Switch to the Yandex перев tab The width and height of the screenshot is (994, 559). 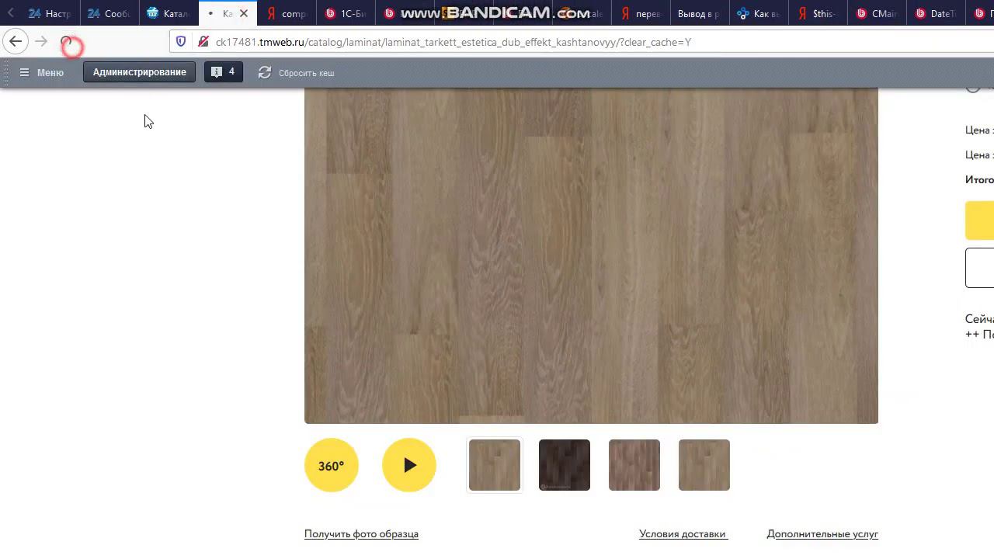tap(641, 13)
